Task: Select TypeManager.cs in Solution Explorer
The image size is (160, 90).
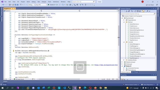Action: point(134,58)
